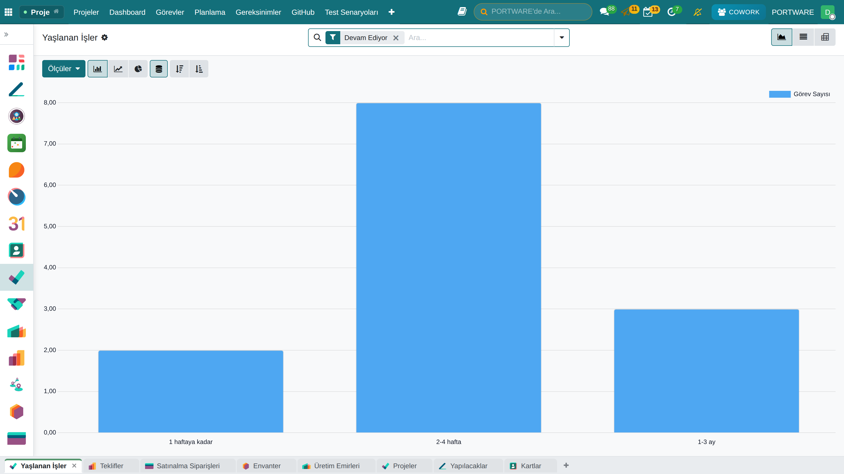
Task: Expand the left sidebar panel
Action: click(x=6, y=34)
